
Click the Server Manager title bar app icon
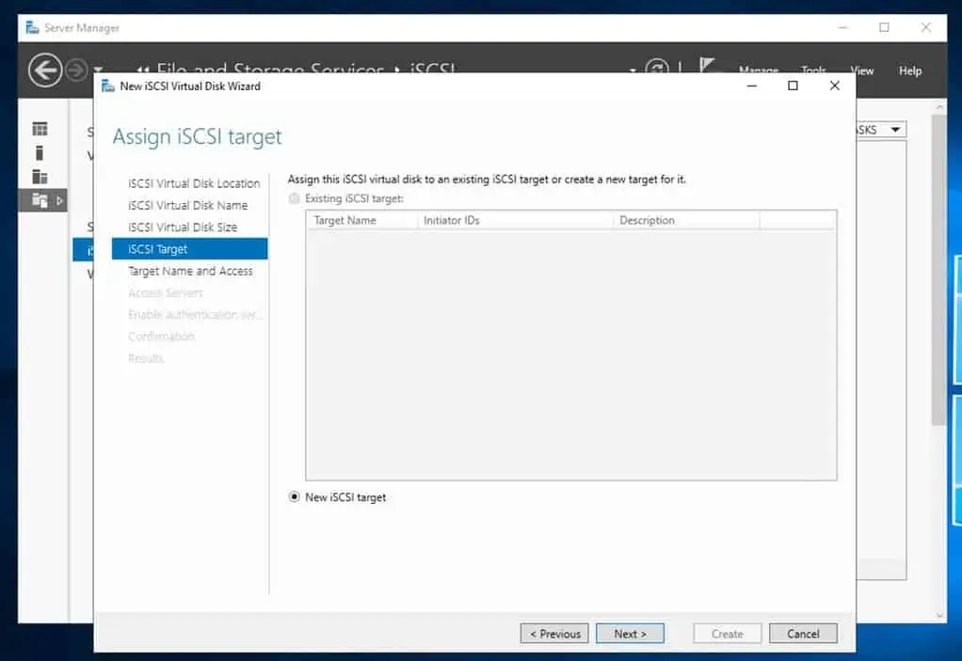[33, 27]
